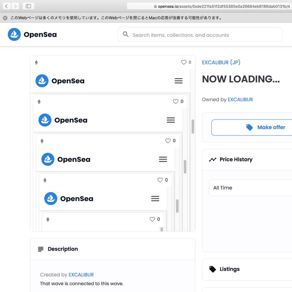The width and height of the screenshot is (292, 292).
Task: Click the OpenSea logo in the fourth nested frame
Action: pyautogui.click(x=69, y=199)
